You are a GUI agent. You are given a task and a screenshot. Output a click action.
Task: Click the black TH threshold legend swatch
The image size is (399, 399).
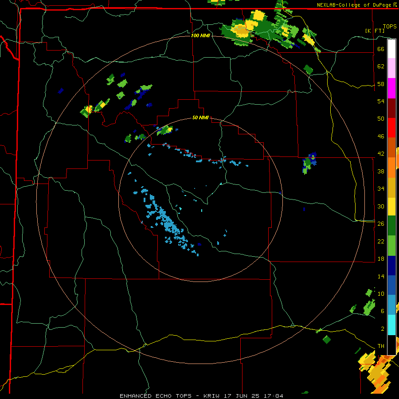tap(391, 344)
